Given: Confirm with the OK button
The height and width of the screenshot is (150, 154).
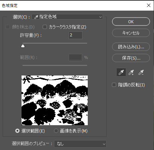Looking at the screenshot, I should [x=131, y=22].
